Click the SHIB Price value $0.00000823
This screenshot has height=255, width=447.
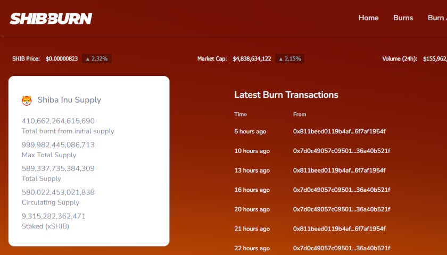pos(62,58)
